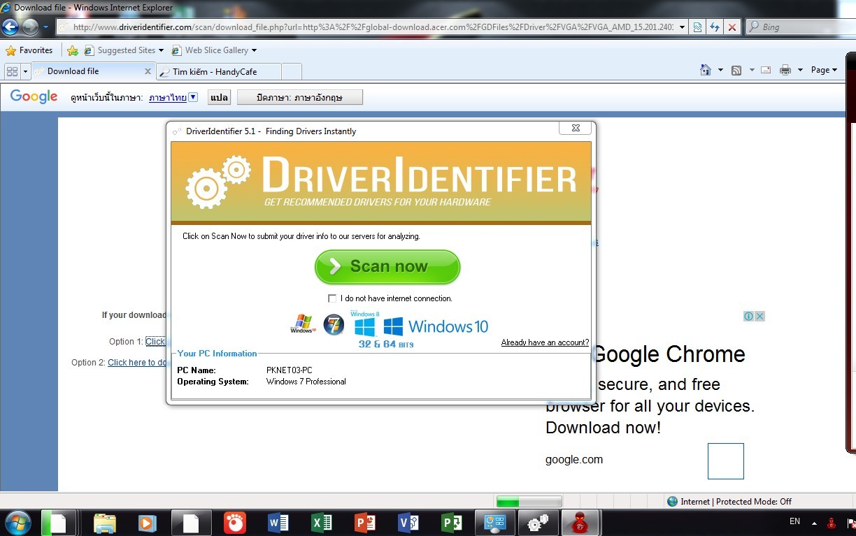Toggle Compatibility View icon in address bar
Viewport: 856px width, 536px height.
coord(697,27)
